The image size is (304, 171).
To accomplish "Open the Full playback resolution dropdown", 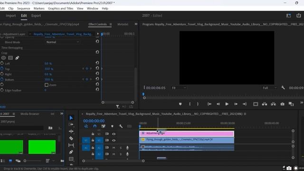I will (269, 88).
